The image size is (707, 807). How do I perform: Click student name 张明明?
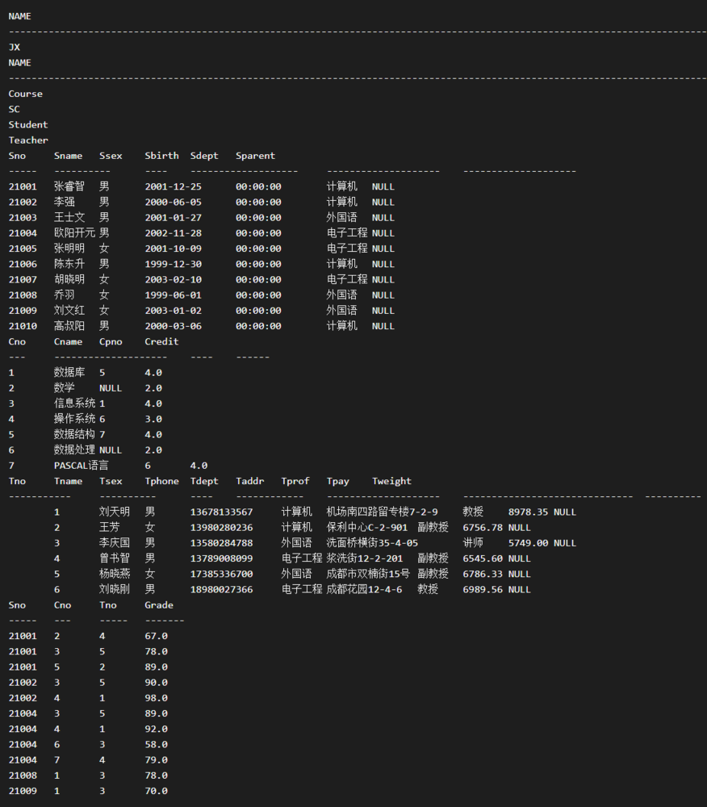coord(69,248)
